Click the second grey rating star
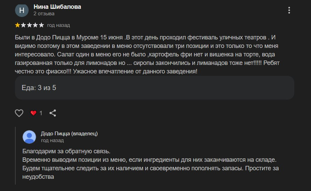This screenshot has height=191, width=311. coord(24,25)
